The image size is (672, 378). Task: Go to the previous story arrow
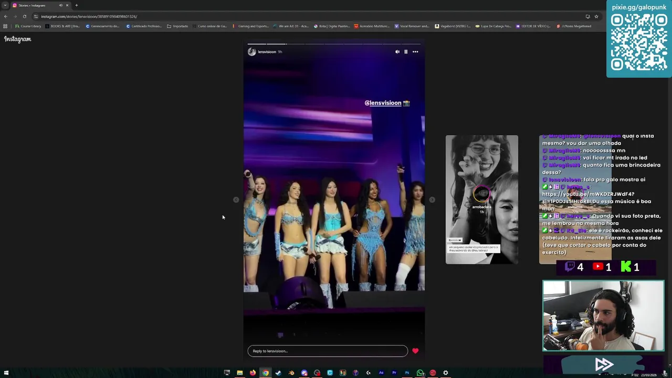[236, 199]
